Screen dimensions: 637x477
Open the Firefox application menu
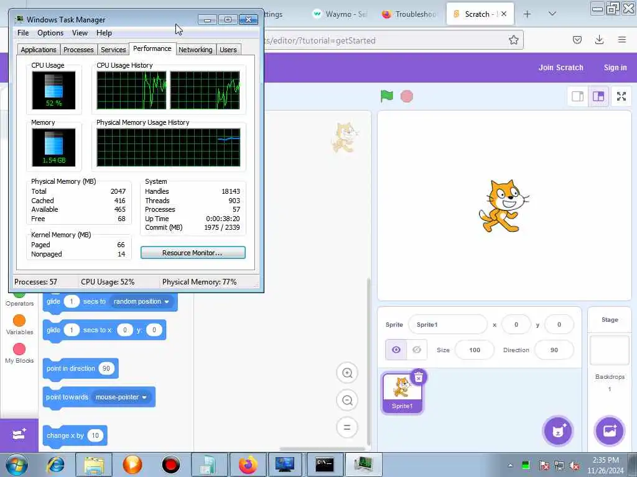pos(622,40)
